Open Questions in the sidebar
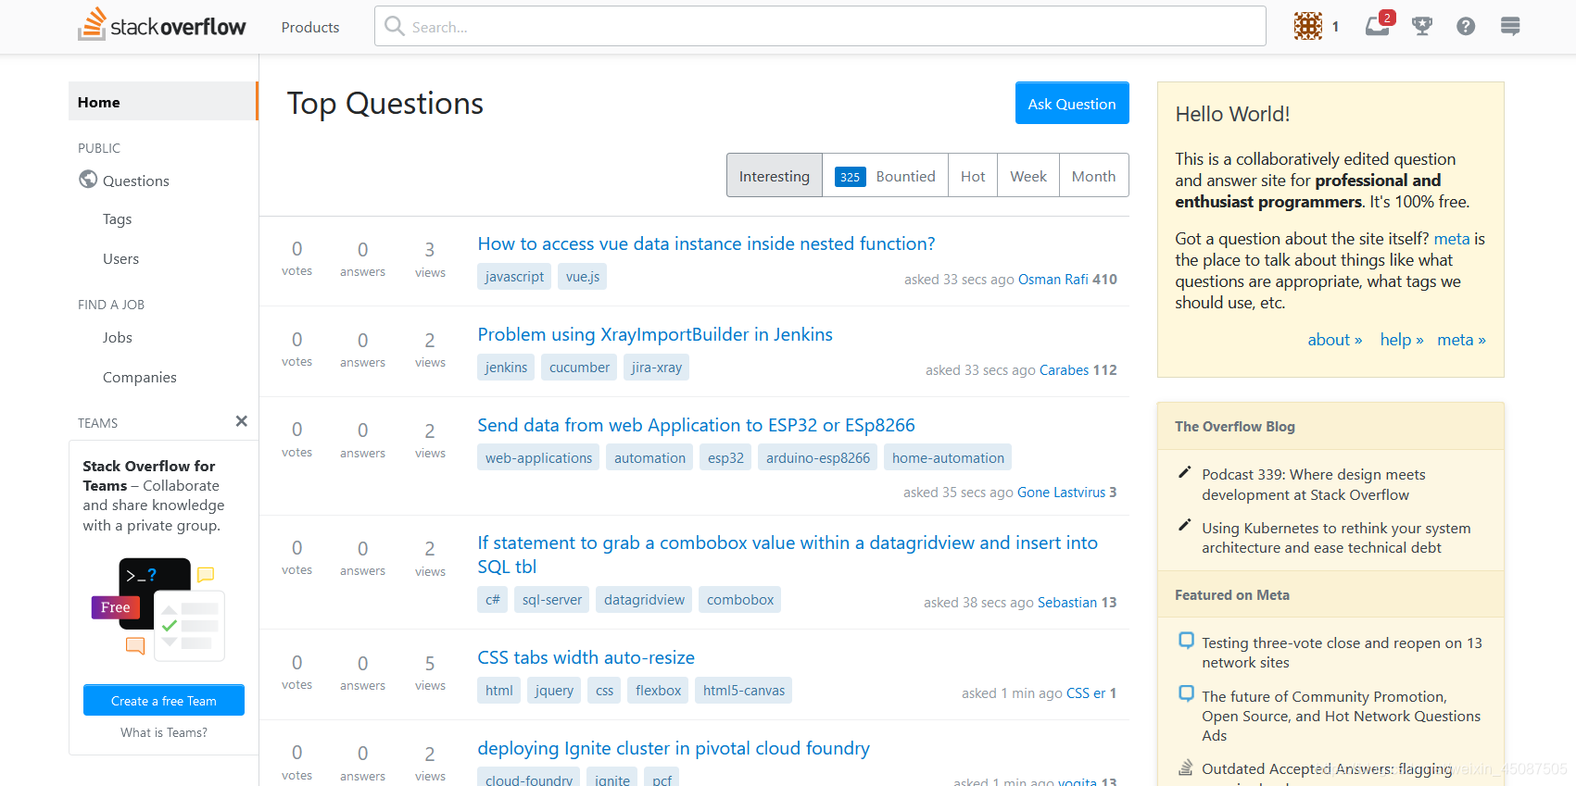Image resolution: width=1576 pixels, height=786 pixels. [x=135, y=181]
